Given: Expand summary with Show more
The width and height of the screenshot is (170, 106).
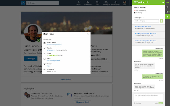Looking at the screenshot, I should pos(67,79).
